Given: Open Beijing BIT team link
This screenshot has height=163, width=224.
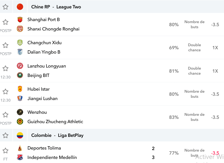Looking at the screenshot, I should [38, 75].
